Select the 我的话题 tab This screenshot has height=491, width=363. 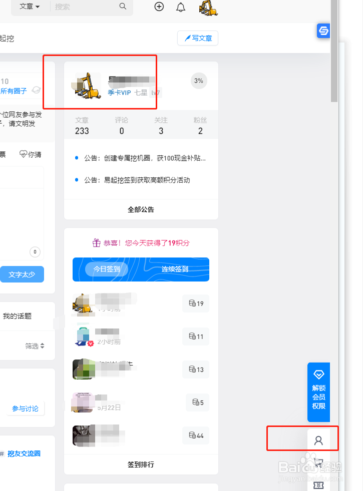pyautogui.click(x=17, y=316)
